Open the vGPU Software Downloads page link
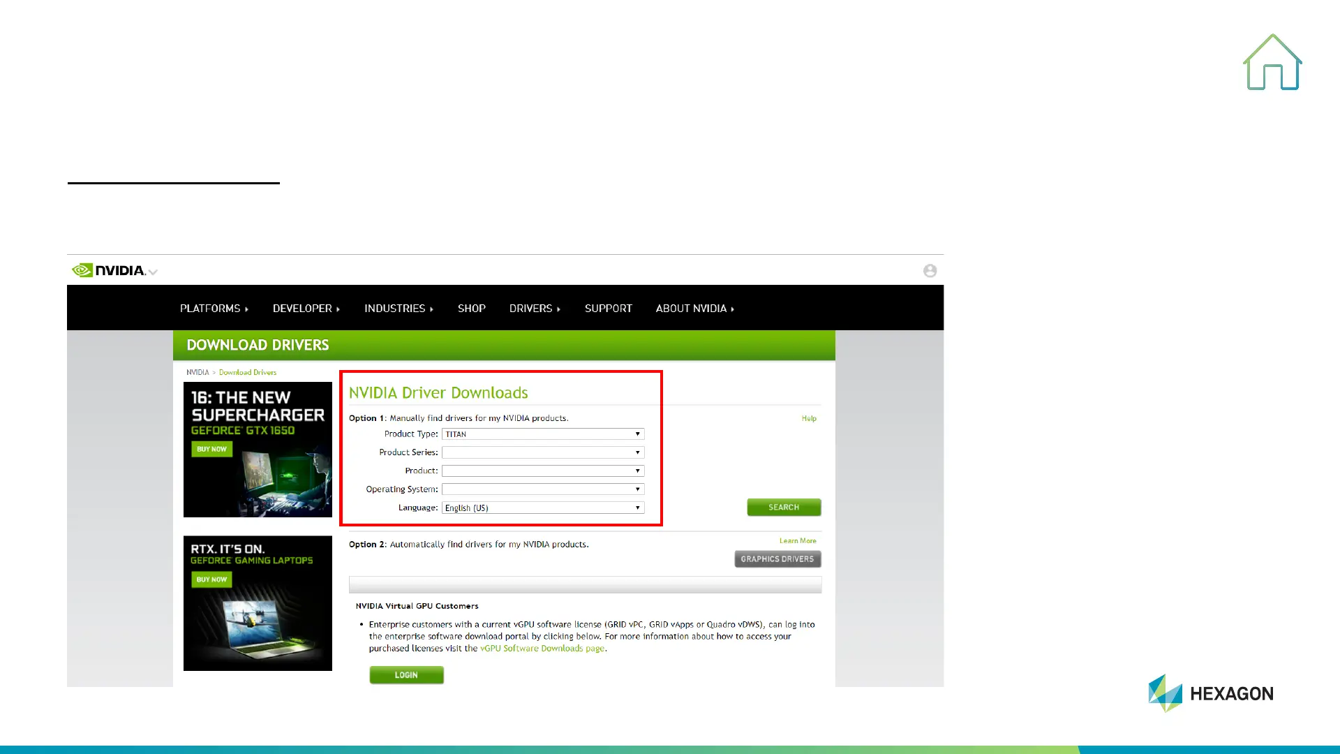Image resolution: width=1340 pixels, height=754 pixels. point(542,649)
